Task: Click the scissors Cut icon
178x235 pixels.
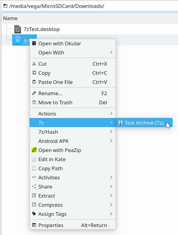Action: click(x=34, y=64)
